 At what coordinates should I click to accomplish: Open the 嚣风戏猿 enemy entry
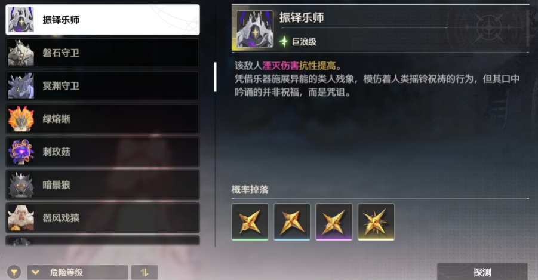tap(103, 217)
